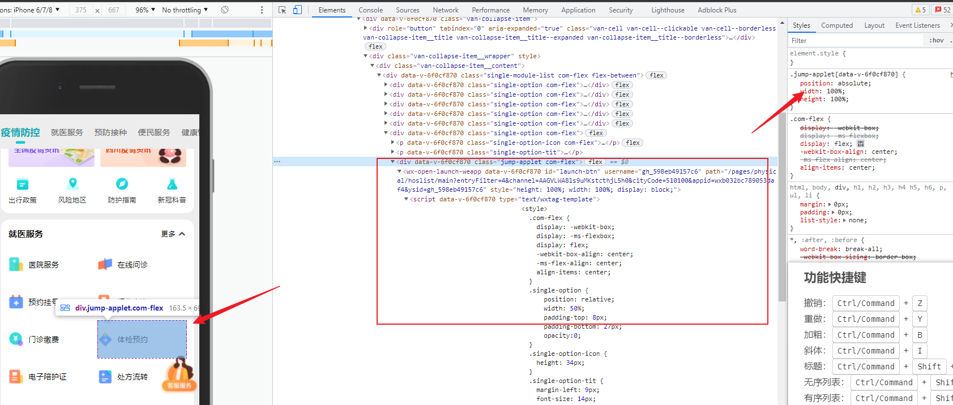Screen dimensions: 953x405
Task: Toggle the device toolbar icon
Action: coord(297,10)
